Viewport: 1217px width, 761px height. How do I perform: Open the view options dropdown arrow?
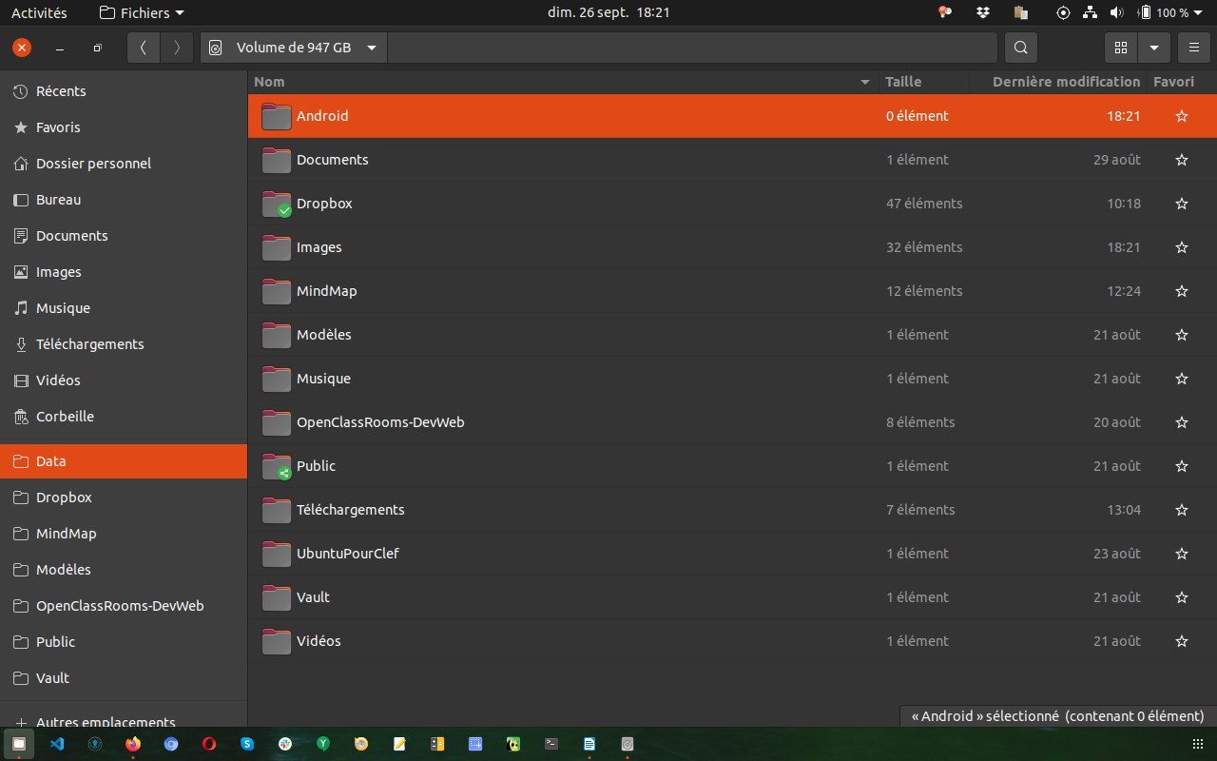1153,48
